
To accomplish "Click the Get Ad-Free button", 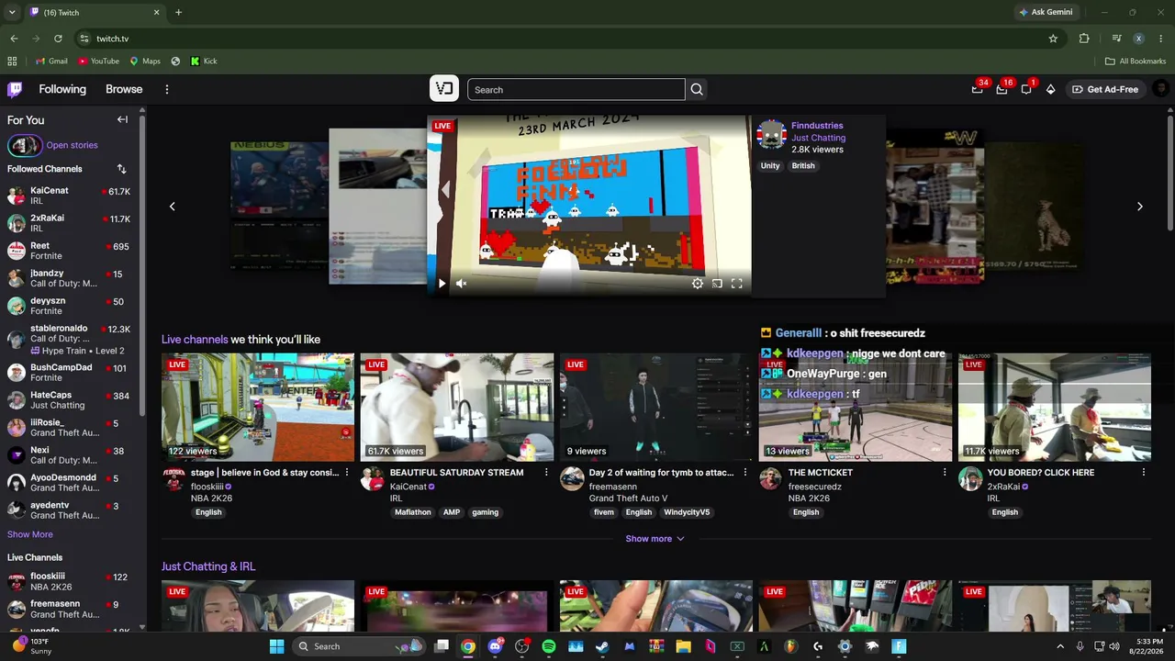I will point(1105,89).
